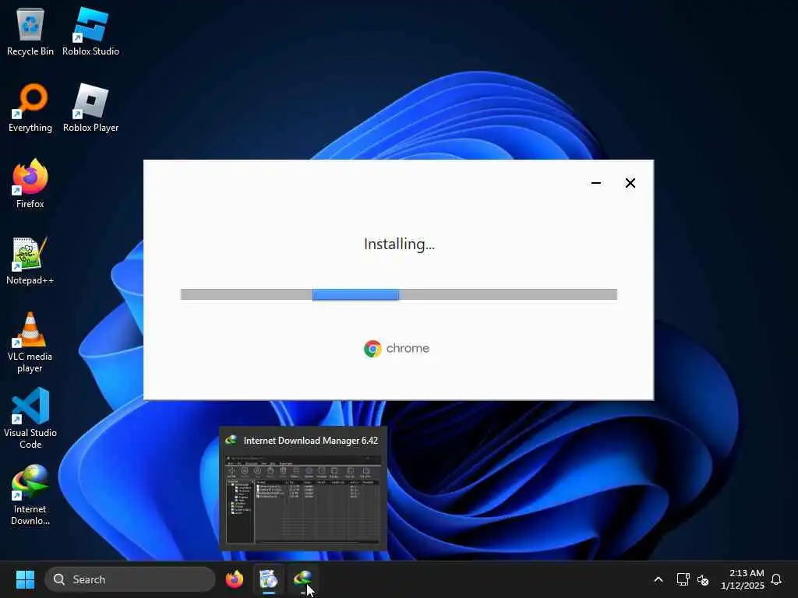The image size is (798, 598).
Task: Open the Recycle Bin desktop icon
Action: [x=30, y=31]
